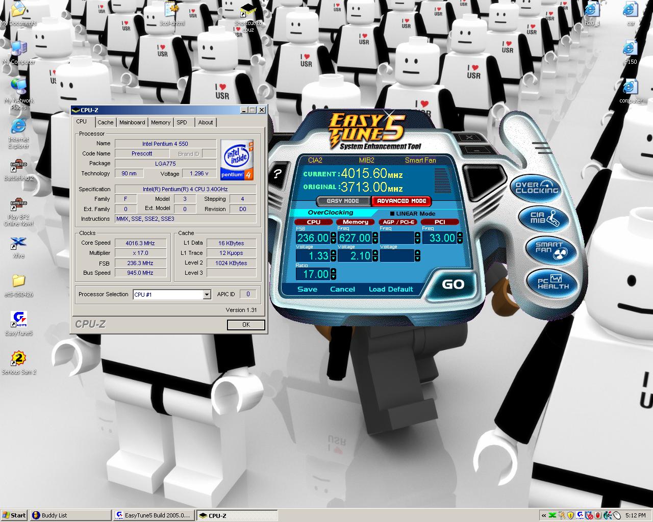The image size is (653, 522).
Task: Click Load Default in EasyTune5
Action: pos(391,289)
